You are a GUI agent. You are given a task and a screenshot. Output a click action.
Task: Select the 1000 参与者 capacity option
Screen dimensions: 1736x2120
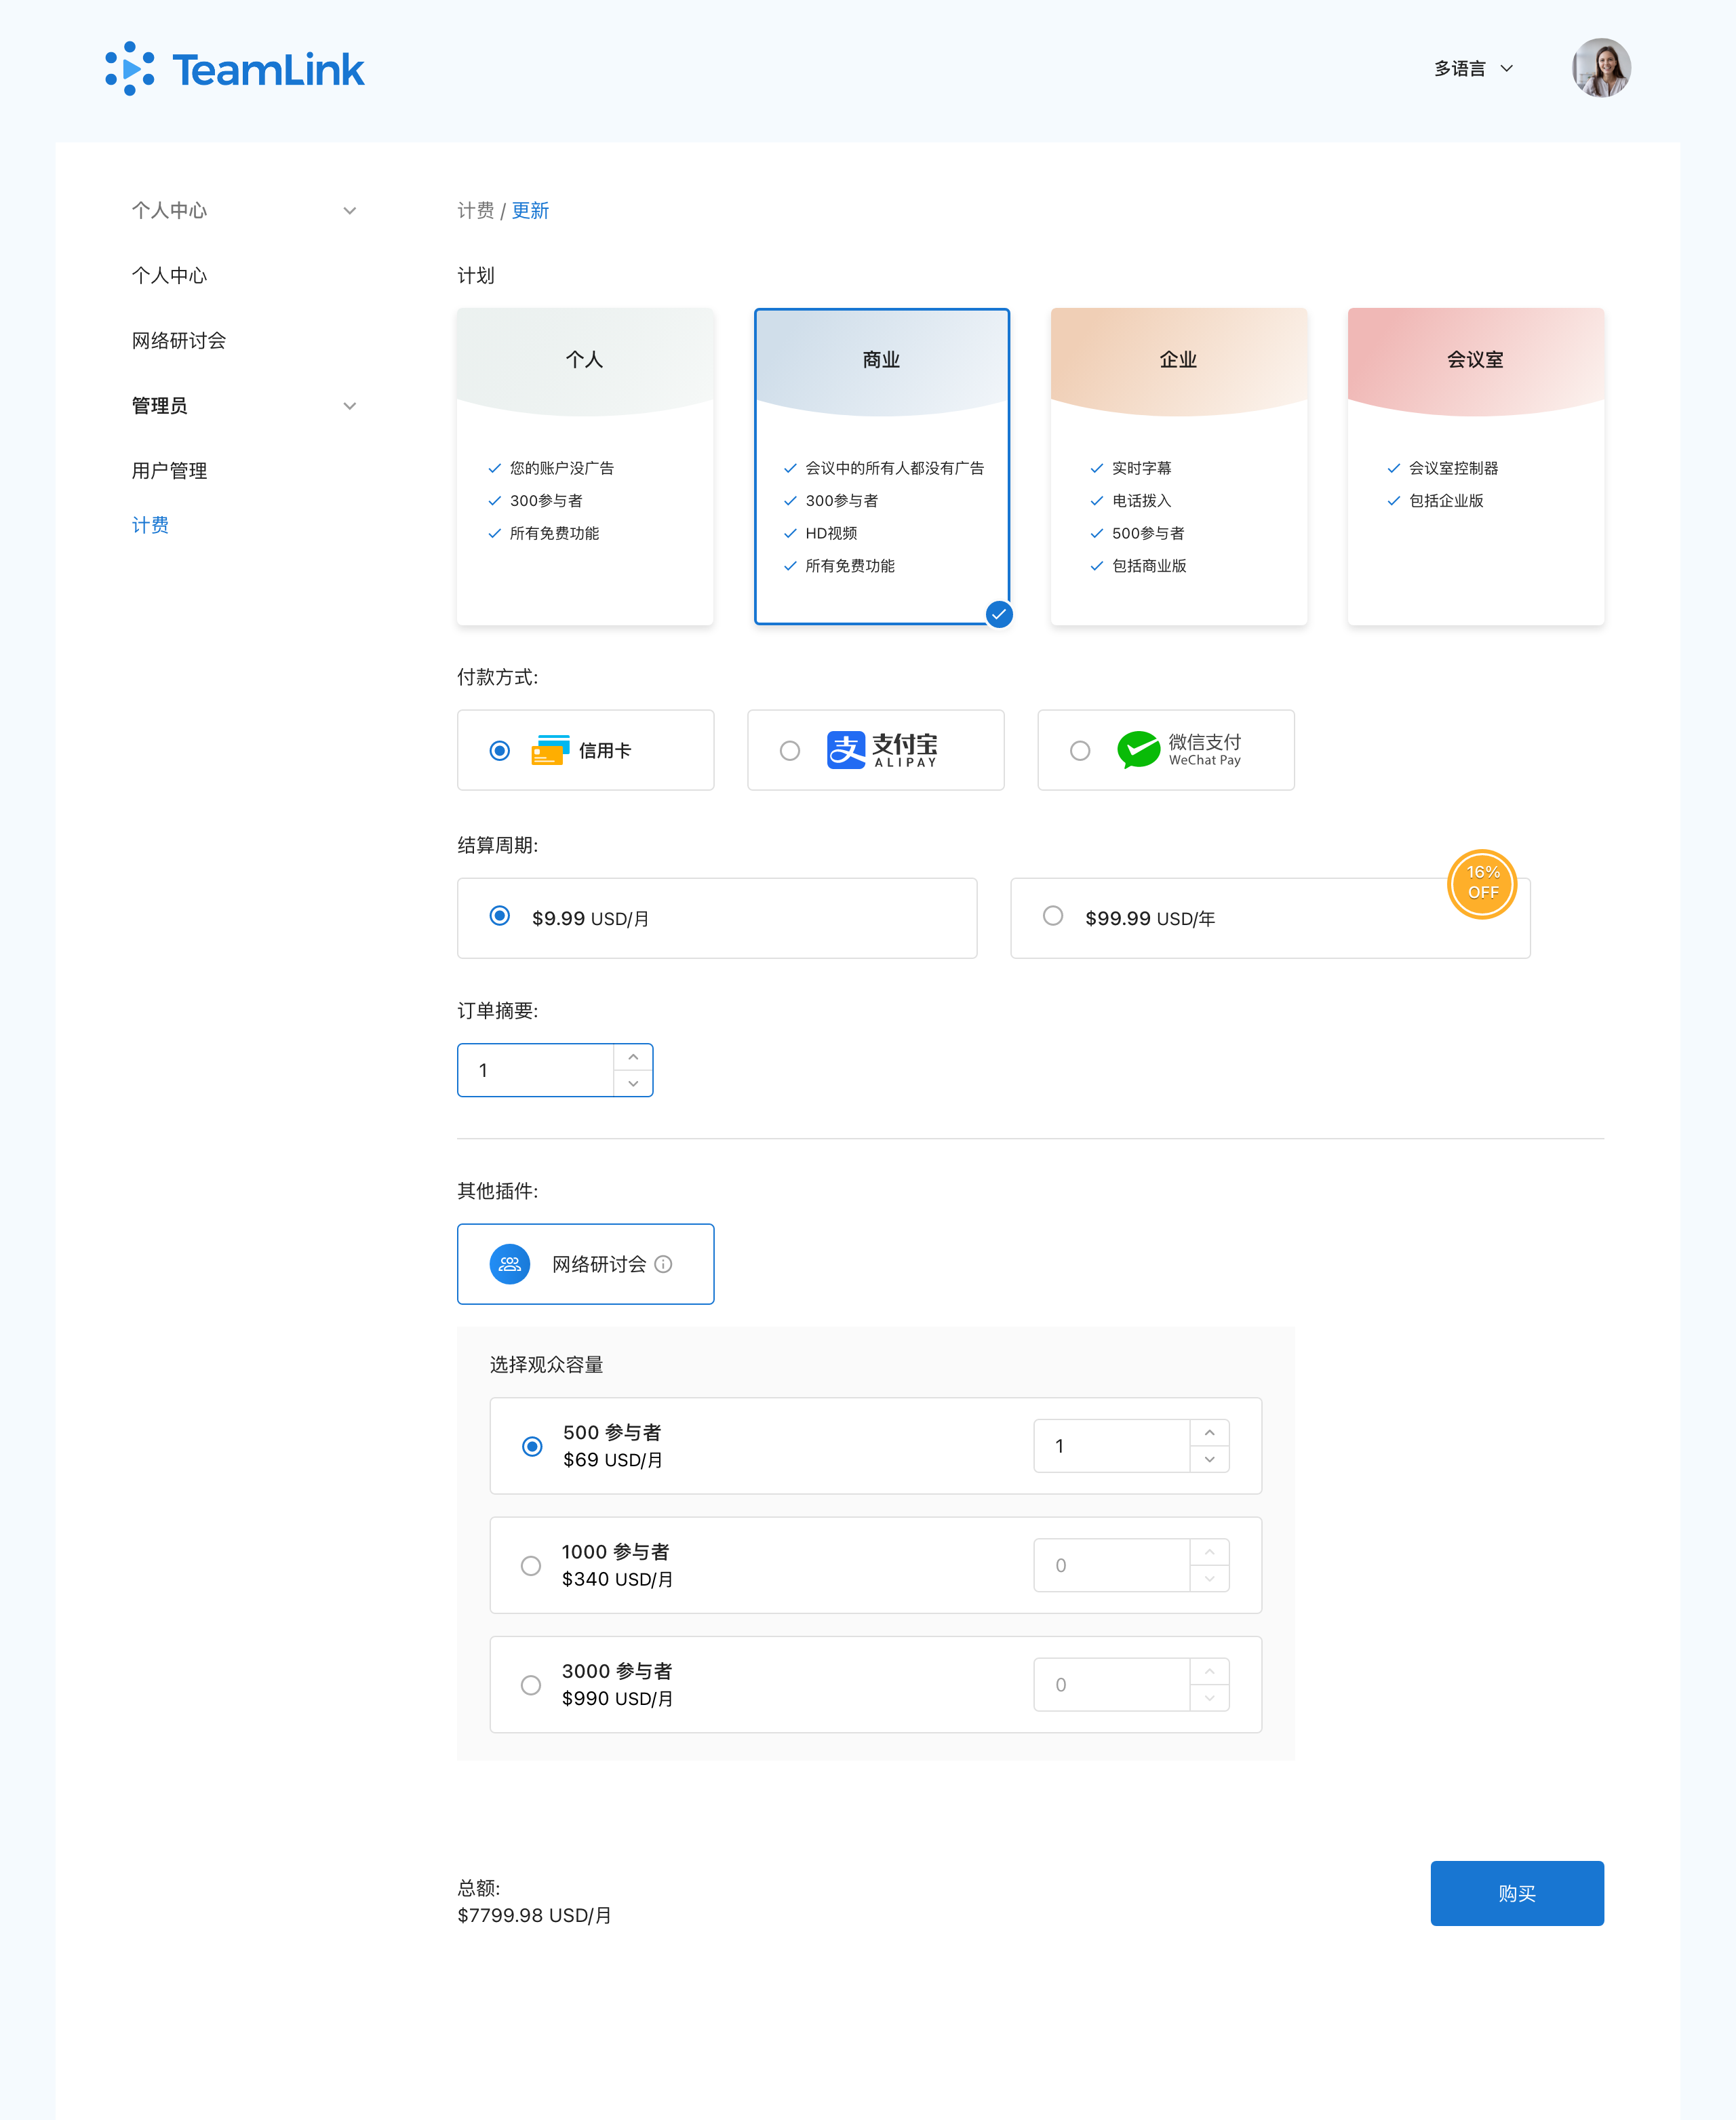(x=531, y=1565)
